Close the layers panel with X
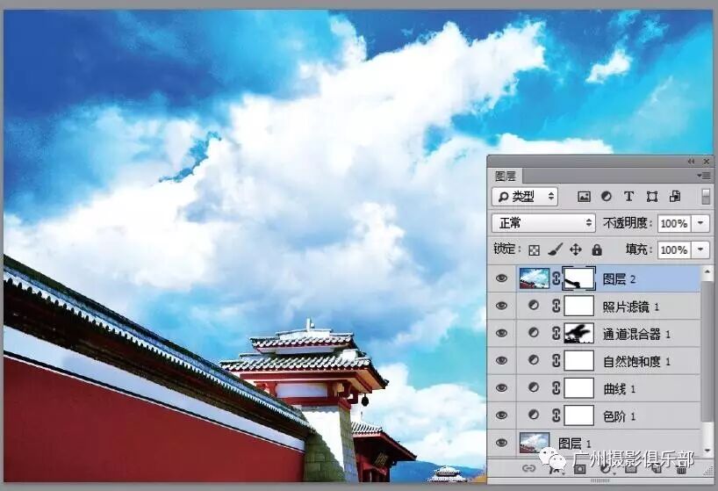The width and height of the screenshot is (718, 491). (707, 162)
